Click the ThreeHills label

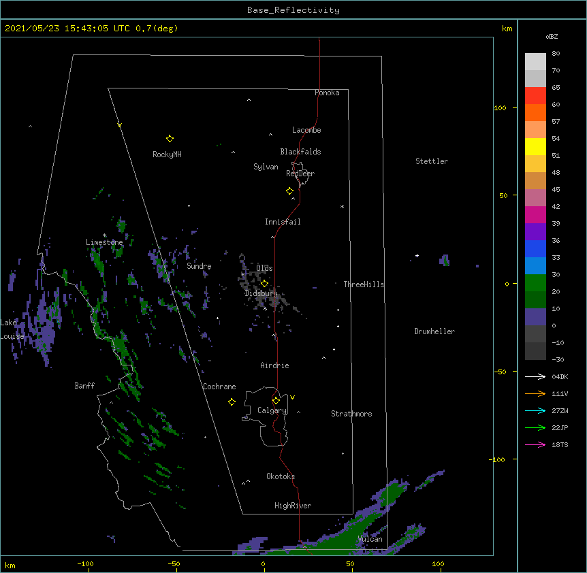(x=364, y=284)
